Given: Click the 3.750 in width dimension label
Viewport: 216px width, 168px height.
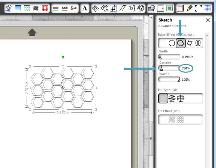Looking at the screenshot, I should 63,113.
